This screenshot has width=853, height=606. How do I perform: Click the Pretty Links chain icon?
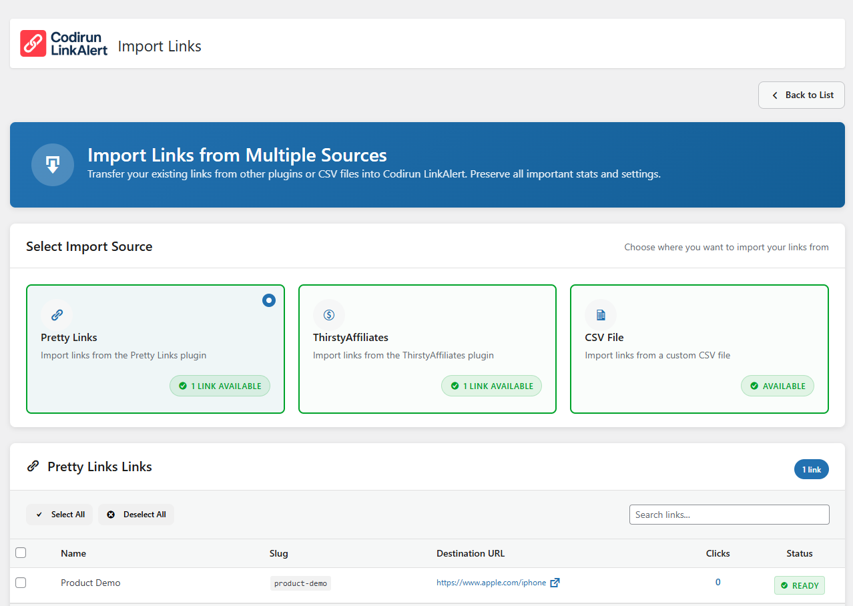pyautogui.click(x=57, y=315)
